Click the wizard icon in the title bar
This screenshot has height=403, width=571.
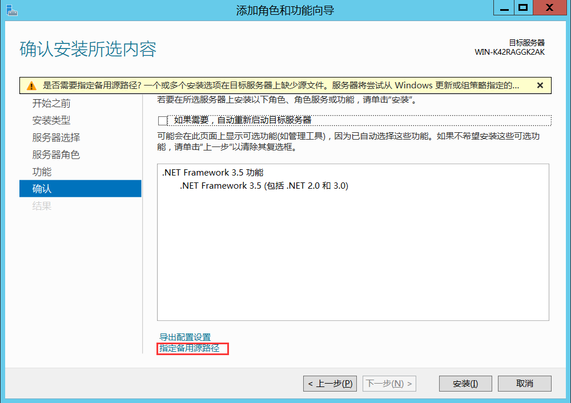[x=13, y=8]
